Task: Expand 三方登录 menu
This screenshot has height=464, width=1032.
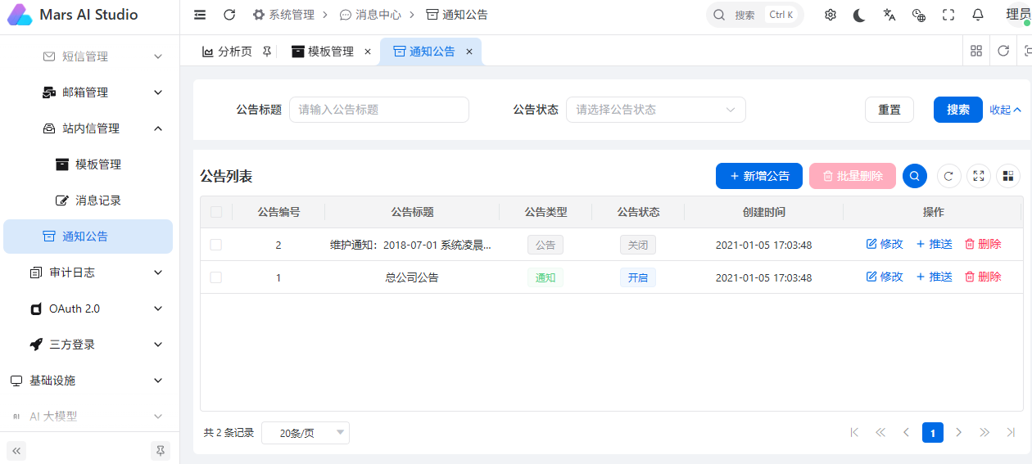Action: (90, 345)
